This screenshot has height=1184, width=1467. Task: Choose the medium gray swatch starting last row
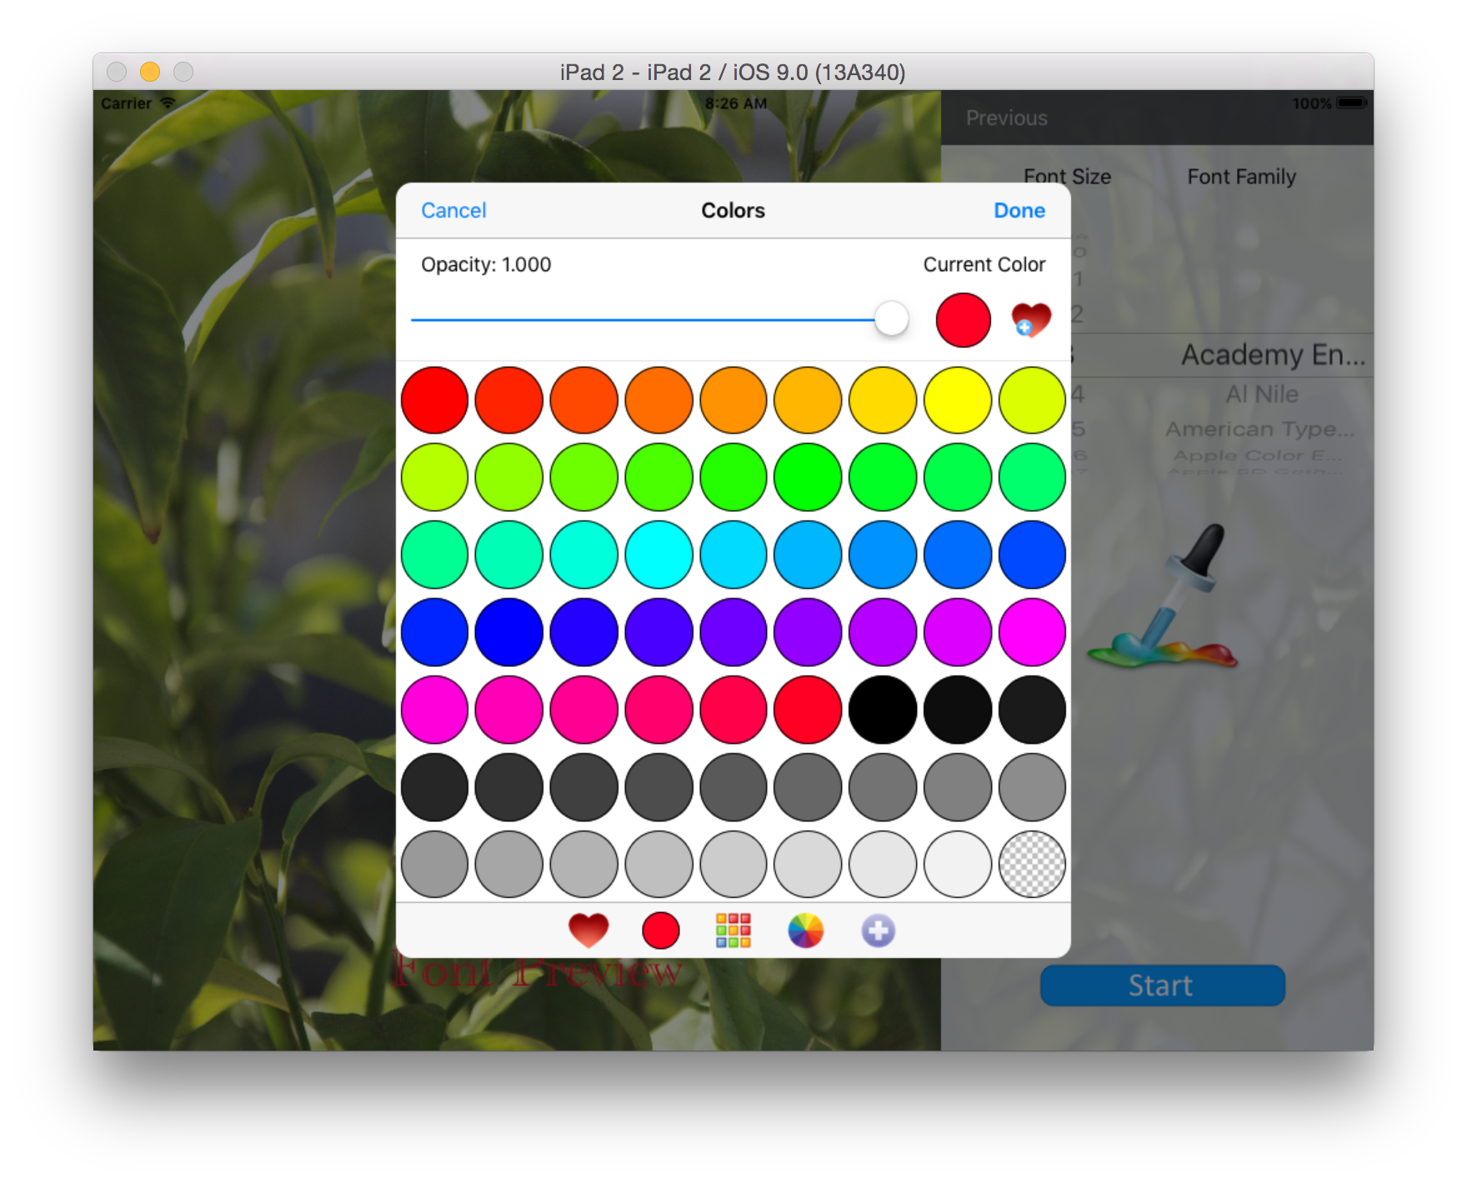434,864
